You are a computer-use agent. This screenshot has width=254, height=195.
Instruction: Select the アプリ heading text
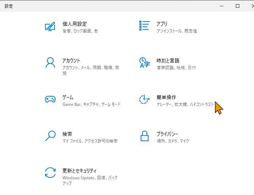162,24
